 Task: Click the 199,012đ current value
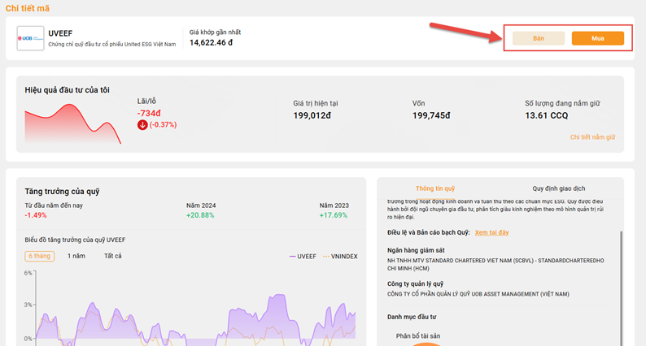point(312,115)
